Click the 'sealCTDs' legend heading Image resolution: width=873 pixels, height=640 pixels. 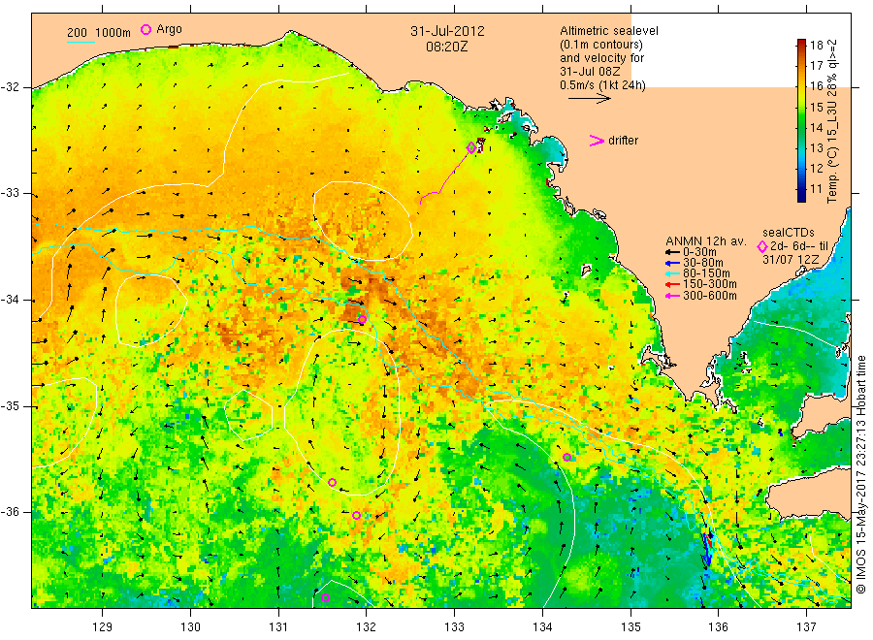789,233
